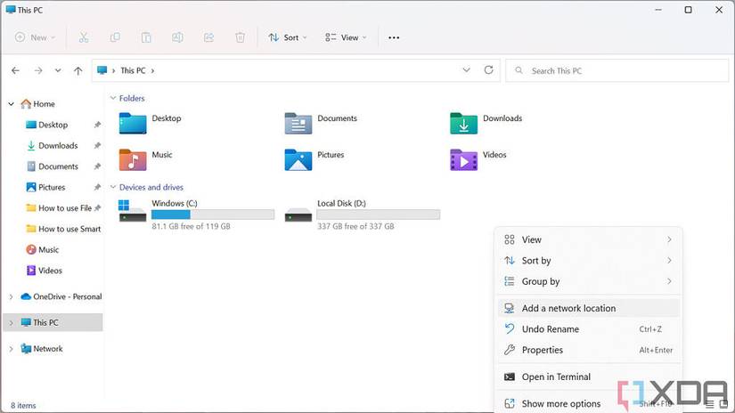Image resolution: width=735 pixels, height=413 pixels.
Task: Open the Documents folder icon
Action: tap(298, 123)
